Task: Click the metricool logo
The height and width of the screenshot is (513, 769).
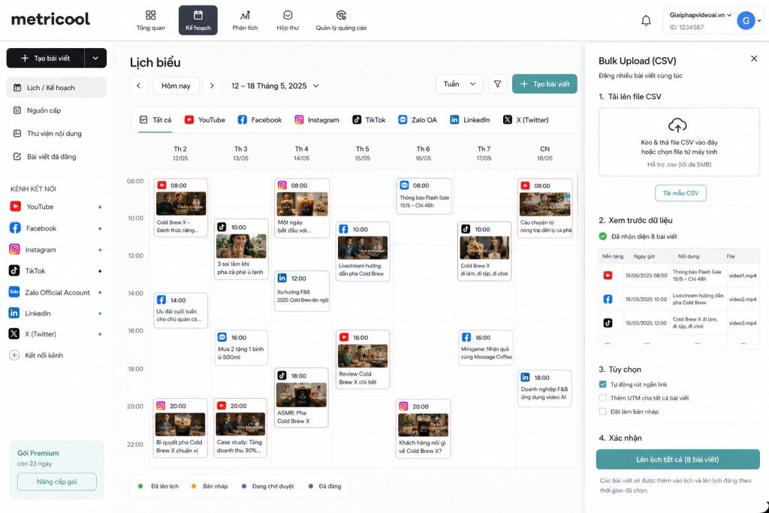Action: (50, 19)
